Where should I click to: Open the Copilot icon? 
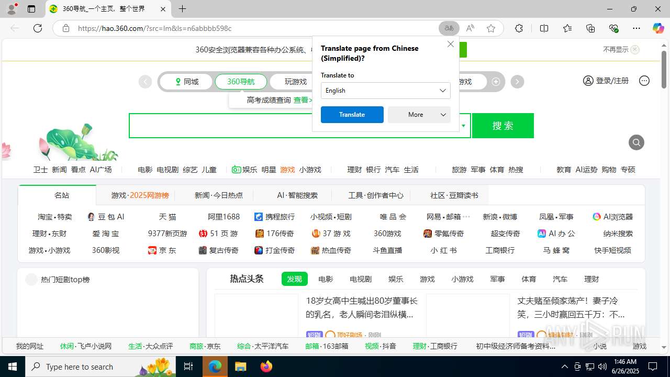pos(658,28)
